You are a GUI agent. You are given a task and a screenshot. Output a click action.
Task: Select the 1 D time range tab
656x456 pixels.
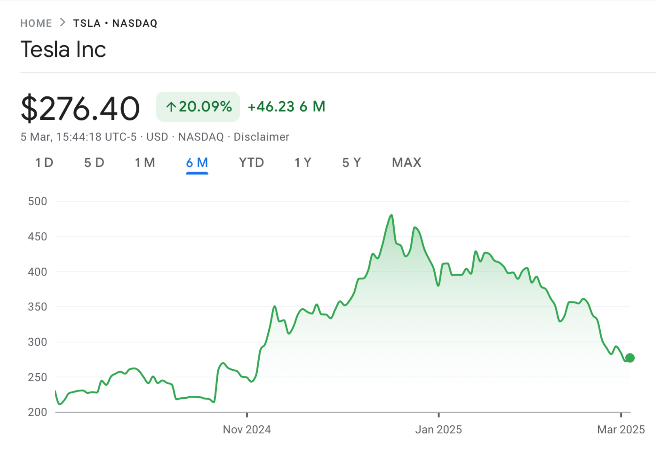[x=44, y=163]
